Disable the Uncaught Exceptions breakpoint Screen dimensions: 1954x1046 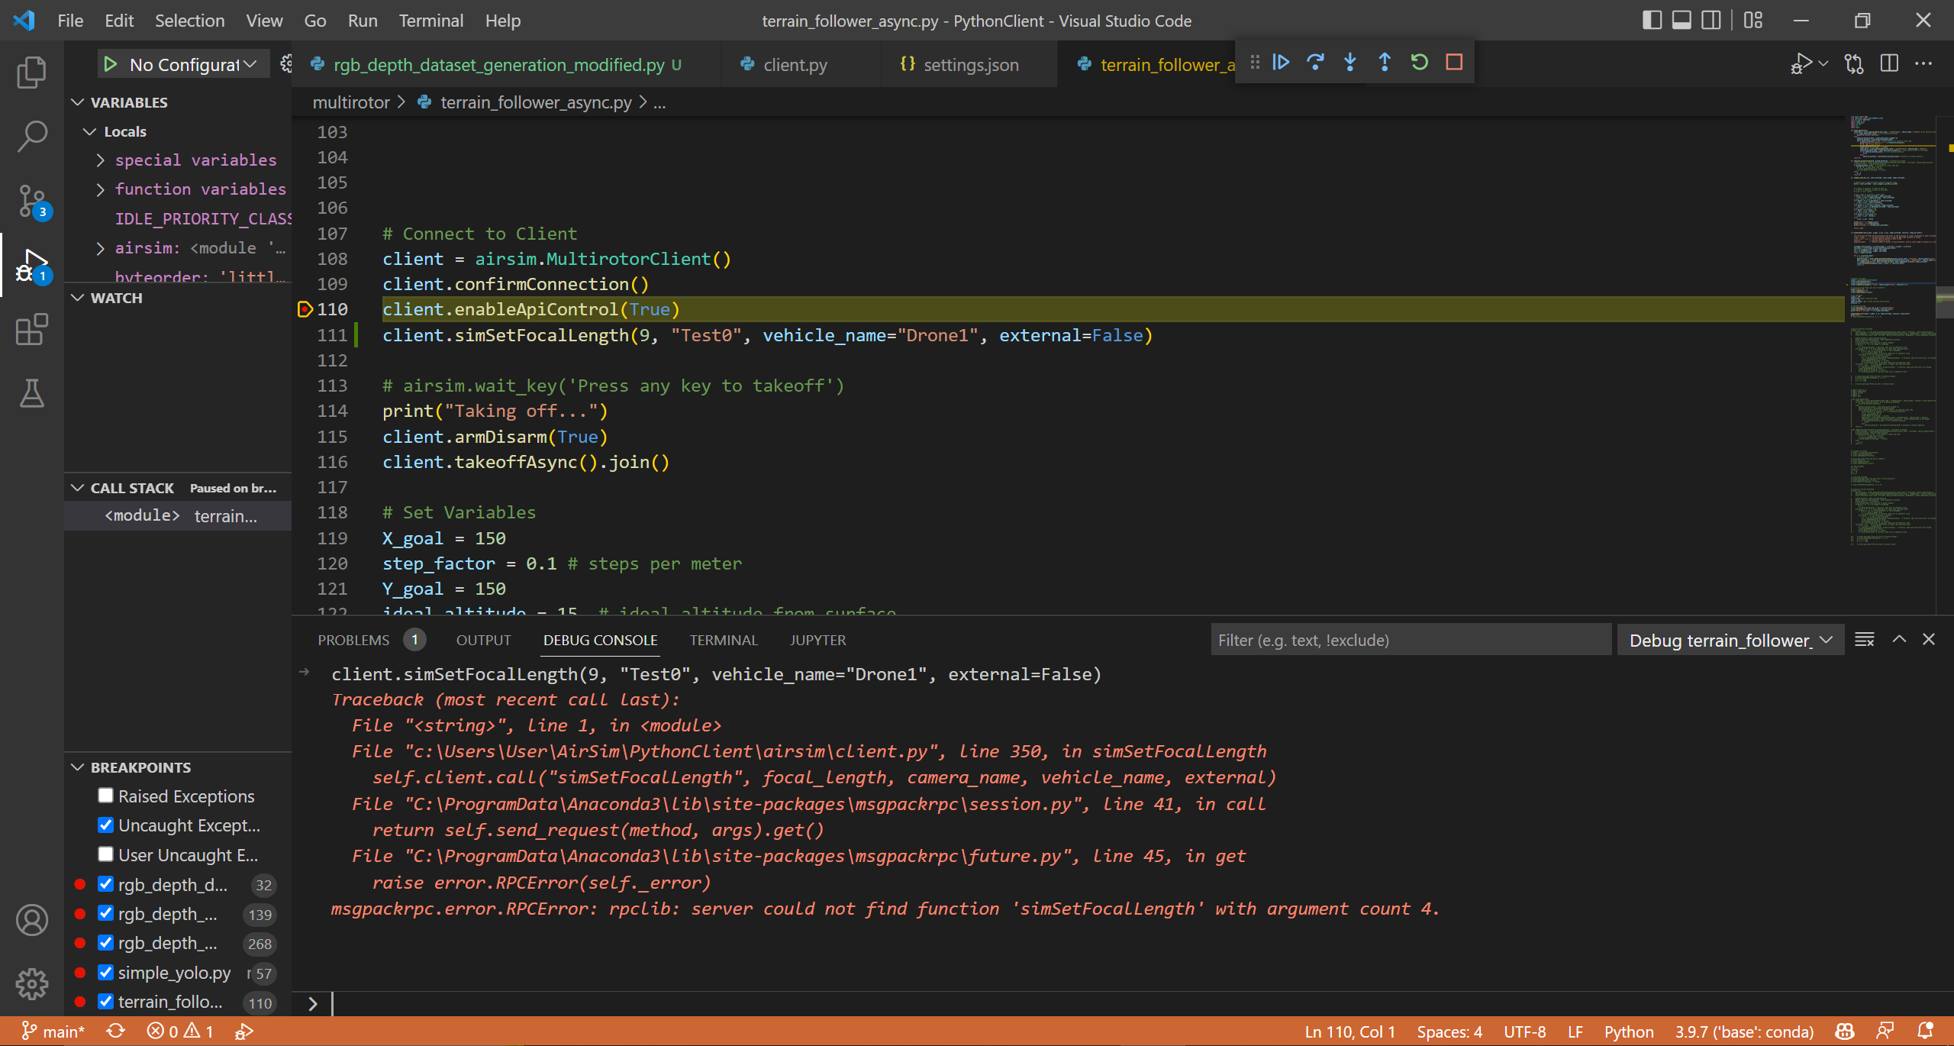click(x=105, y=825)
